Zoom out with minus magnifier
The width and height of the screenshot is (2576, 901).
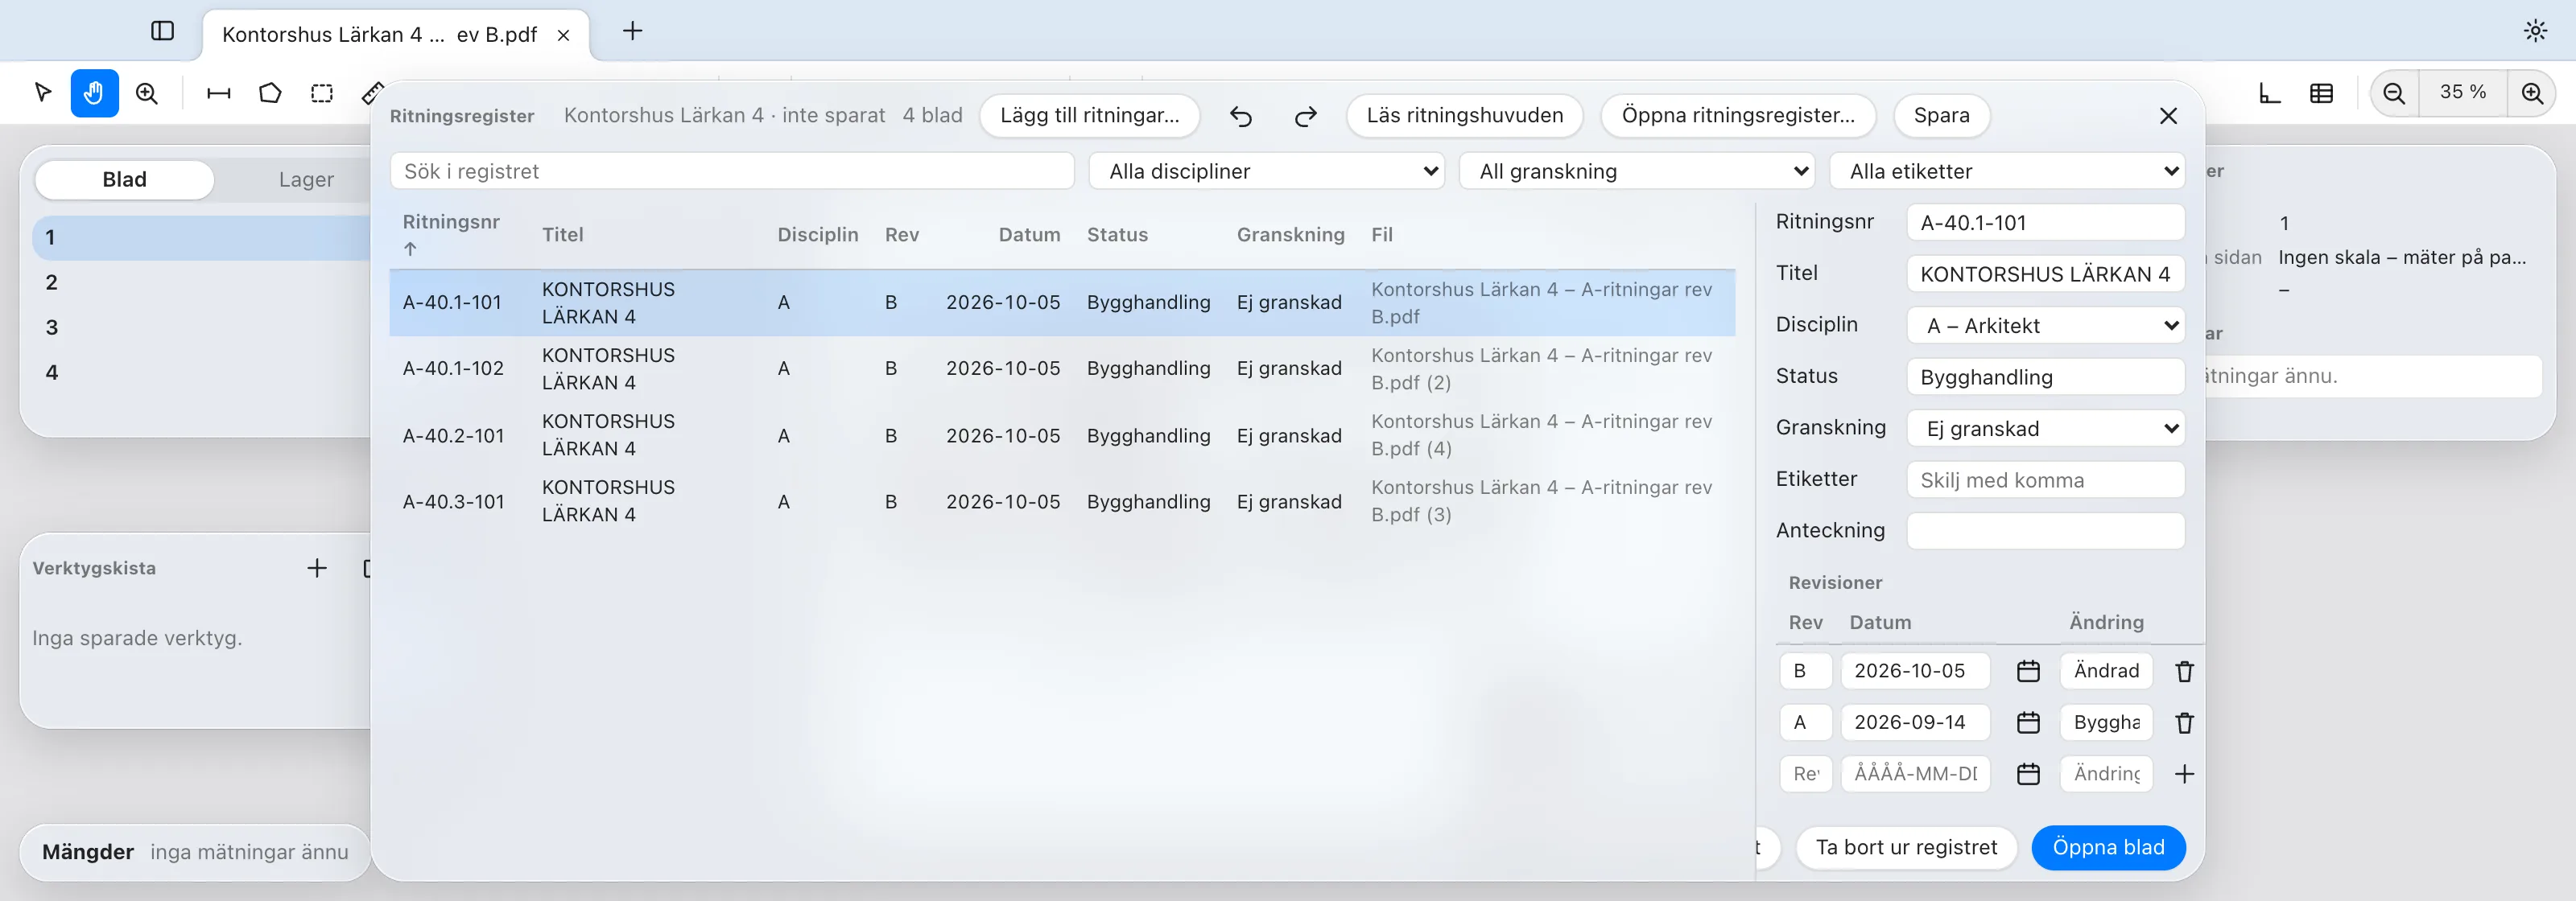2394,93
